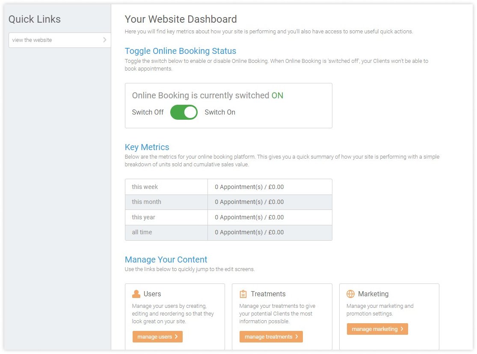This screenshot has width=477, height=354.
Task: Select the this month metrics row
Action: pos(228,202)
